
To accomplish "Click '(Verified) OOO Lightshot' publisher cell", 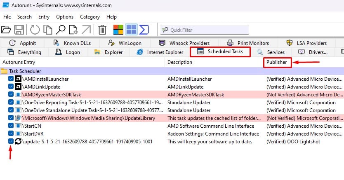I will 293,142.
